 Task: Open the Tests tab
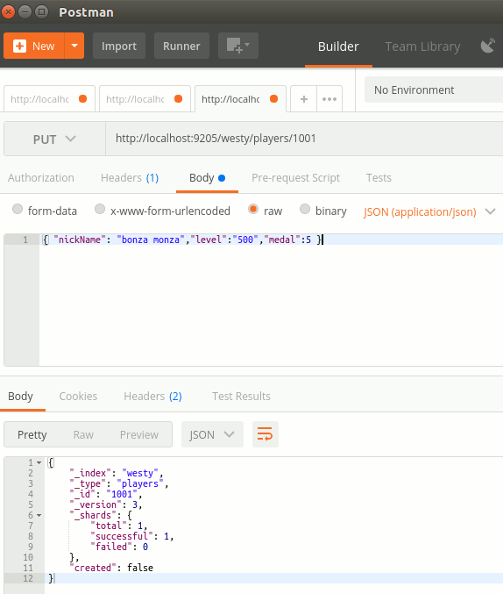[379, 177]
